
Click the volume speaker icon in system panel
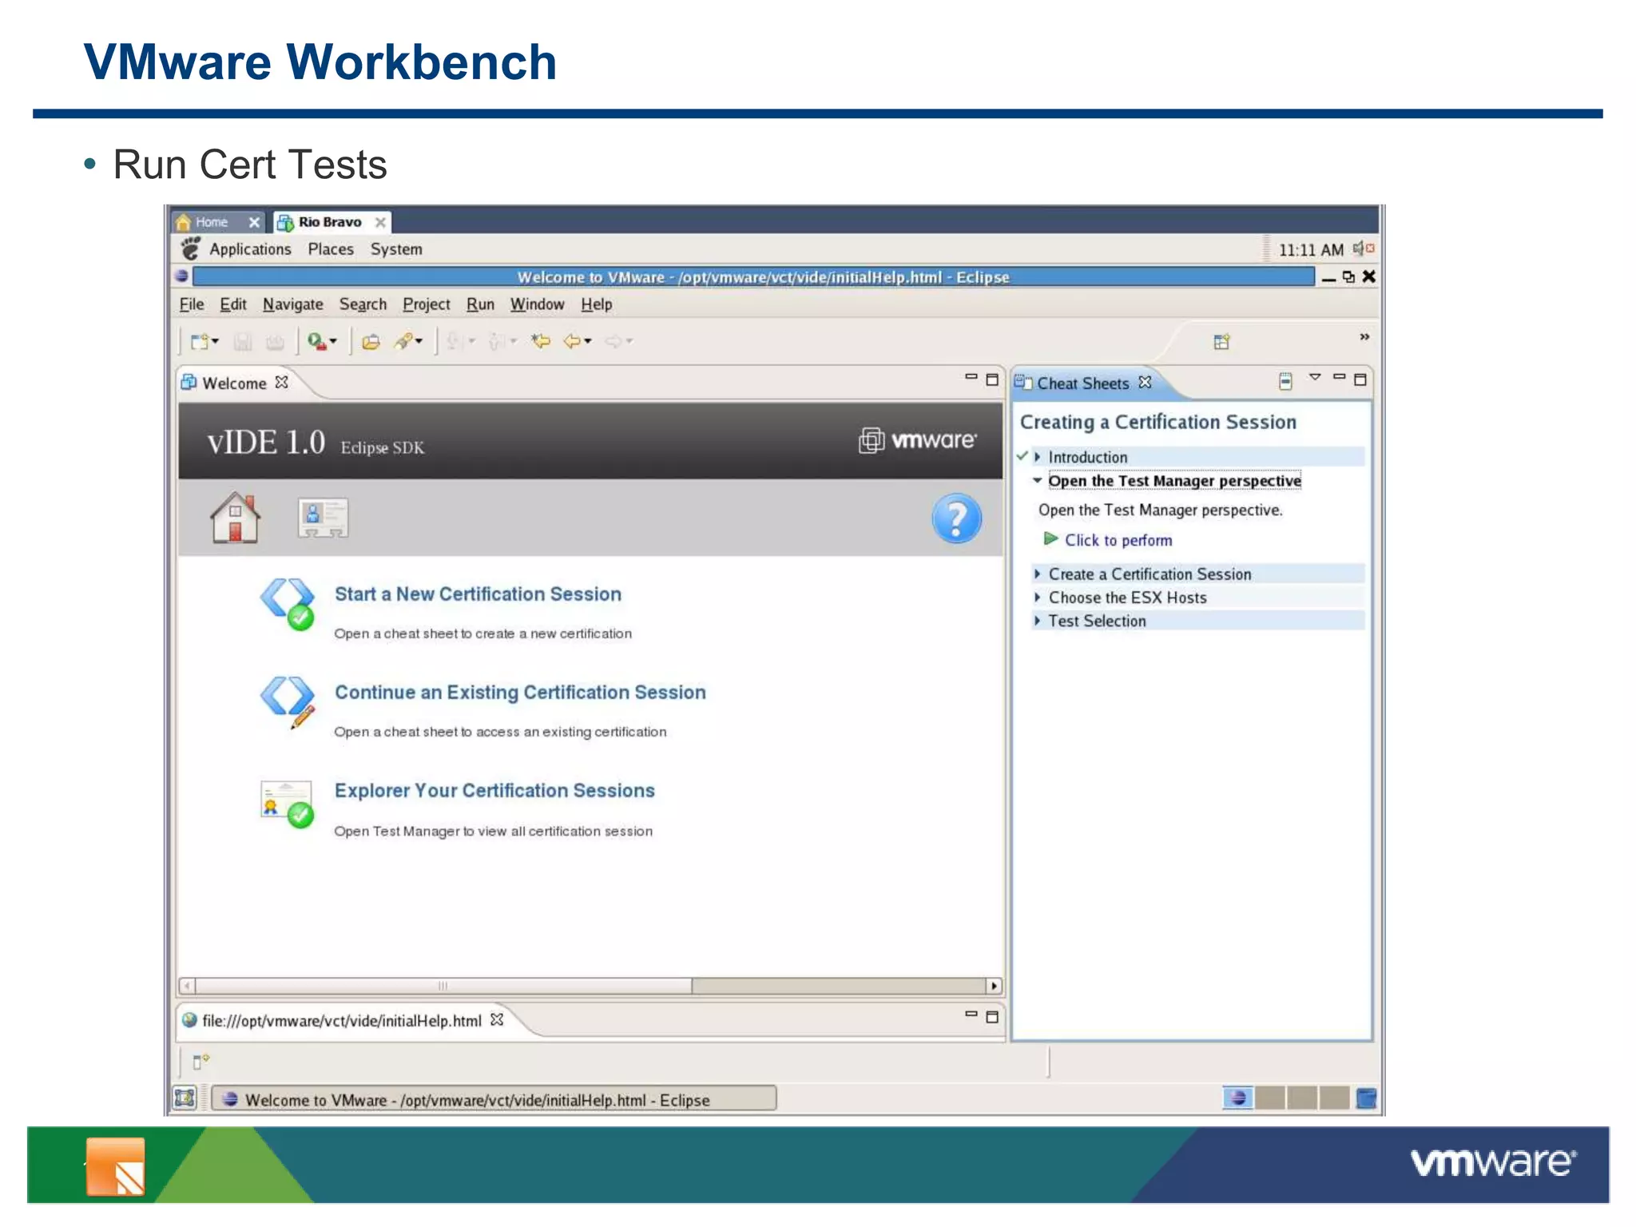(x=1363, y=249)
